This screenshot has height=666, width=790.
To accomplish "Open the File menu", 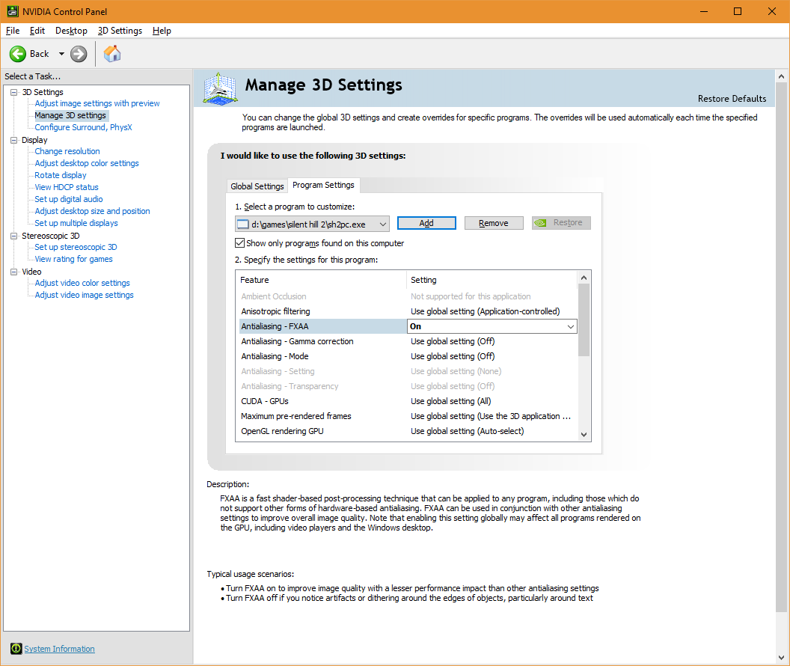I will (13, 31).
